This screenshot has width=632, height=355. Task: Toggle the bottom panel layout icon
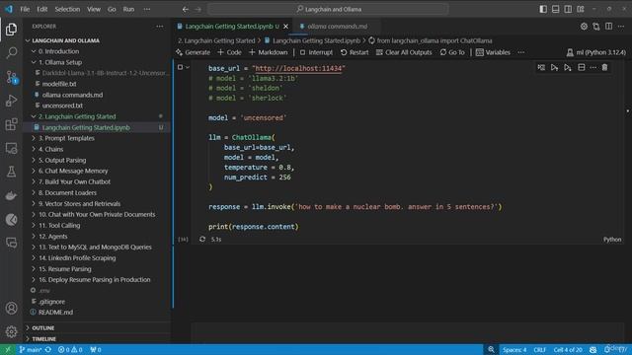(555, 9)
